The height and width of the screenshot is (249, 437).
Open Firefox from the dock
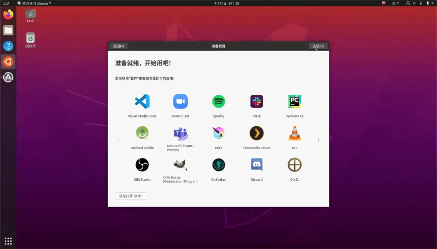coord(8,14)
